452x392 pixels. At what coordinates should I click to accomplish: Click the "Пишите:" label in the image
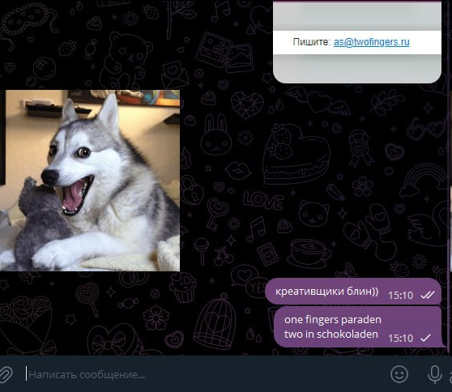tap(311, 42)
